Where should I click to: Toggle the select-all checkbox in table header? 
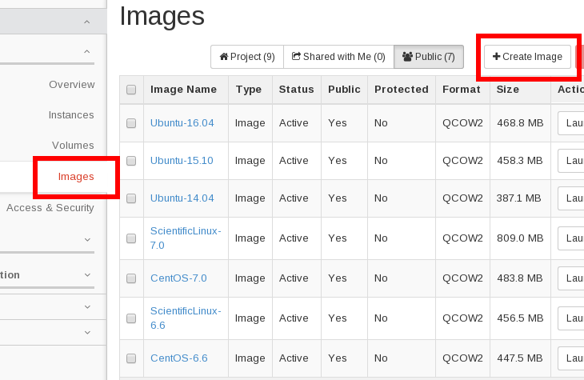pos(131,90)
